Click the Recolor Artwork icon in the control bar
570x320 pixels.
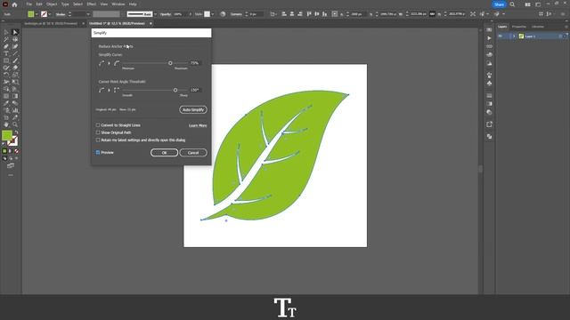coord(223,14)
